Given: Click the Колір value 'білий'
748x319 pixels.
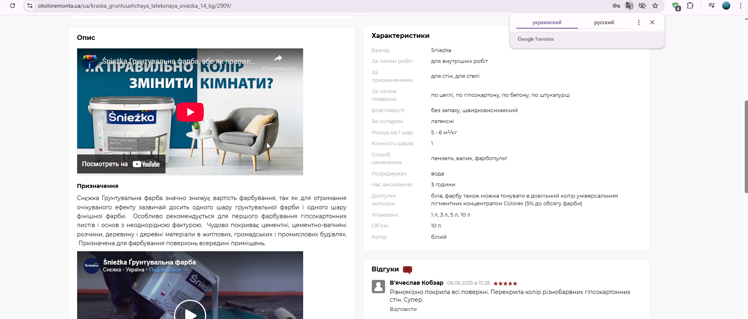Looking at the screenshot, I should pyautogui.click(x=439, y=237).
